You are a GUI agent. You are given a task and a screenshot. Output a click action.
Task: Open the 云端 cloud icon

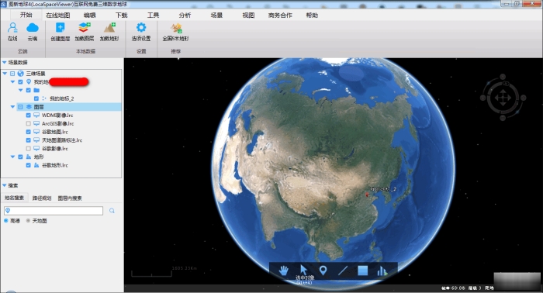coord(33,28)
